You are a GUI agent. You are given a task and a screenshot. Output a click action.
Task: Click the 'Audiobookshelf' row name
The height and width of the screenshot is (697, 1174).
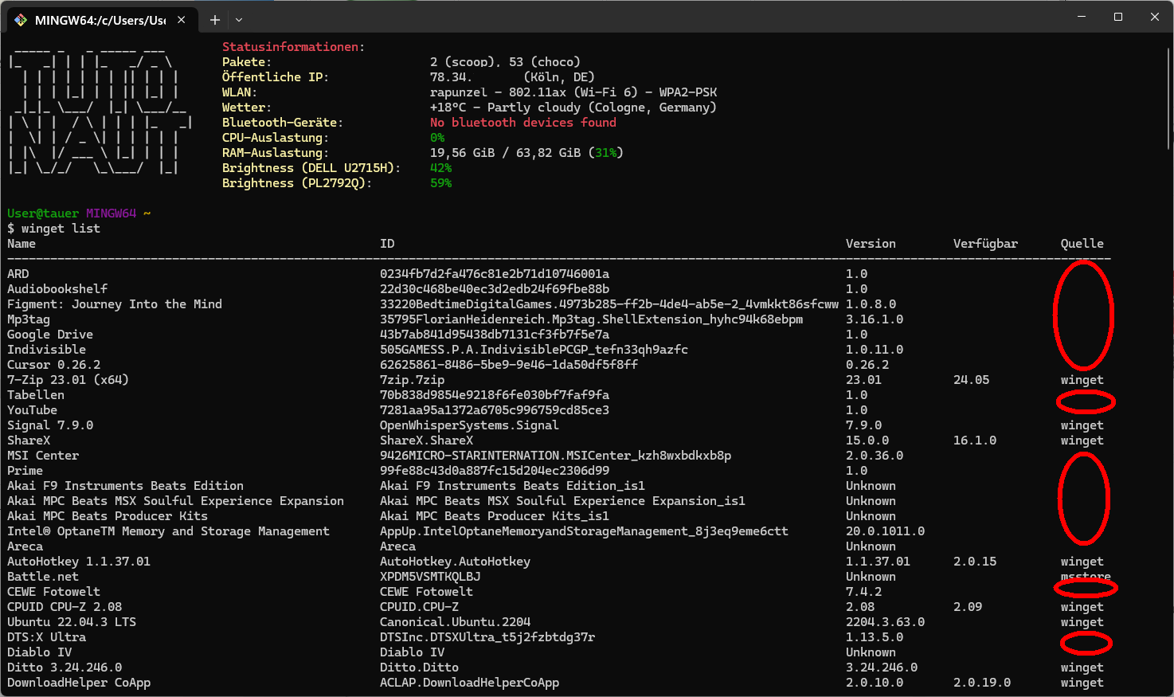click(x=57, y=289)
